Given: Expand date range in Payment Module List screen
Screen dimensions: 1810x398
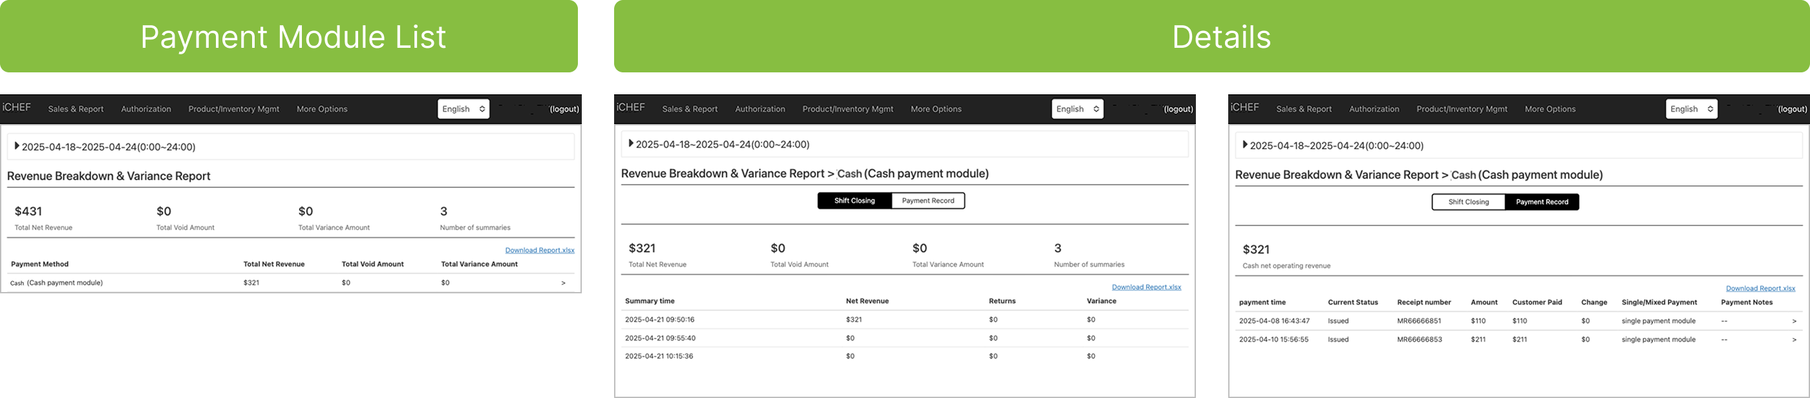Looking at the screenshot, I should [x=17, y=147].
